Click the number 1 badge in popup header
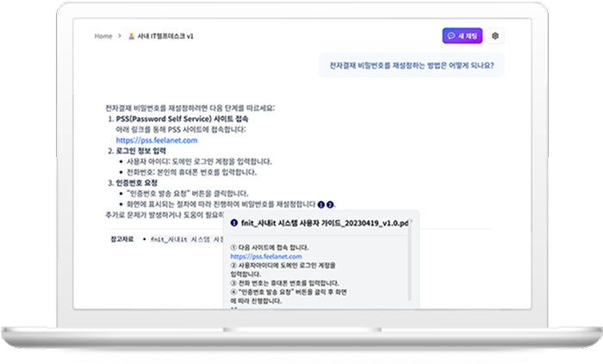 (x=234, y=222)
